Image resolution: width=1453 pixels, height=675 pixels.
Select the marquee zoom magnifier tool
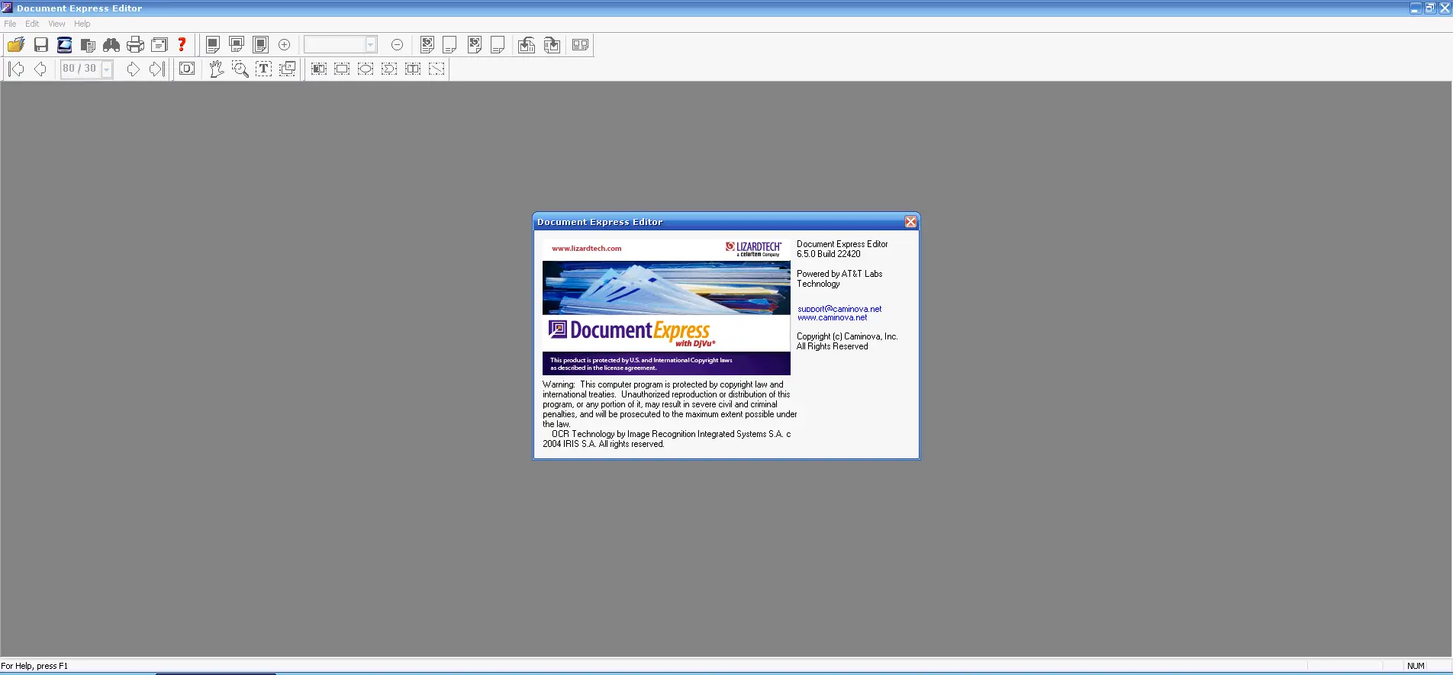coord(240,69)
